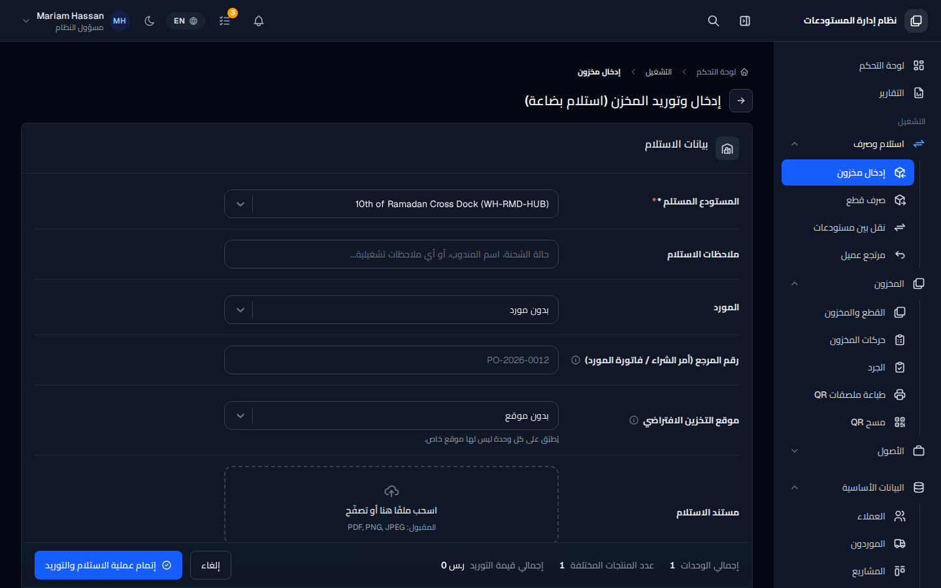Open حركات المخزون sidebar item
The width and height of the screenshot is (941, 588).
pyautogui.click(x=848, y=340)
